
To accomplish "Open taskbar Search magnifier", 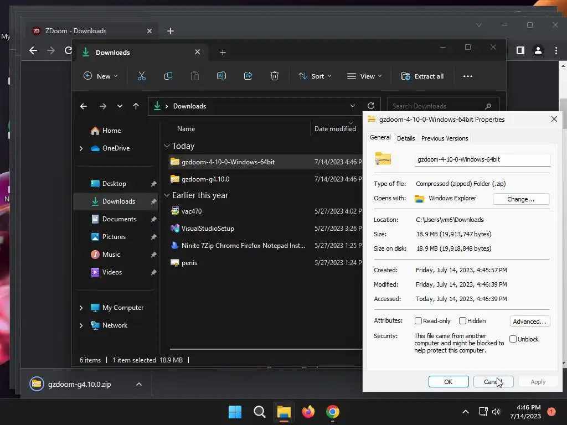I will click(259, 412).
